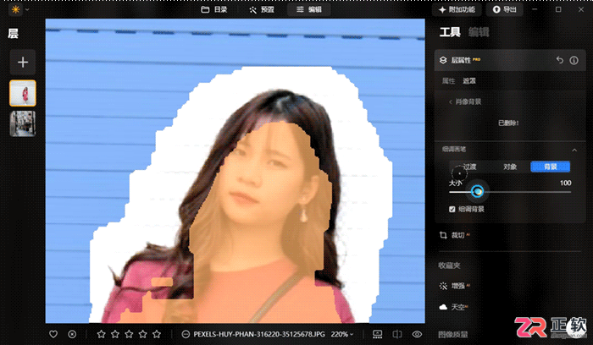Select the 对象 brush mode
This screenshot has width=593, height=345.
(x=510, y=167)
